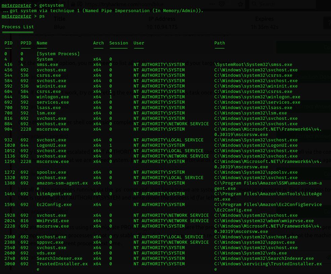
Task: Click 'lsass.exe' in the Name column
Action: click(x=49, y=107)
